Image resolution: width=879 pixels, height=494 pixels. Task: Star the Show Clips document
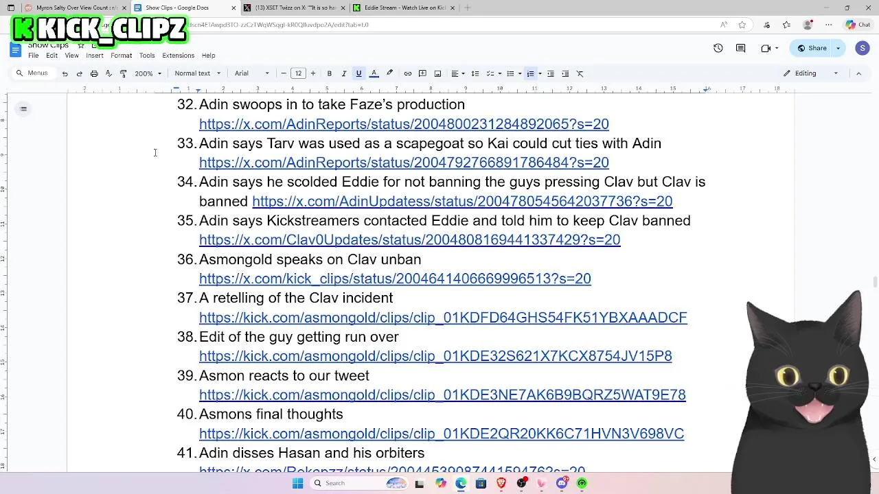tap(80, 45)
